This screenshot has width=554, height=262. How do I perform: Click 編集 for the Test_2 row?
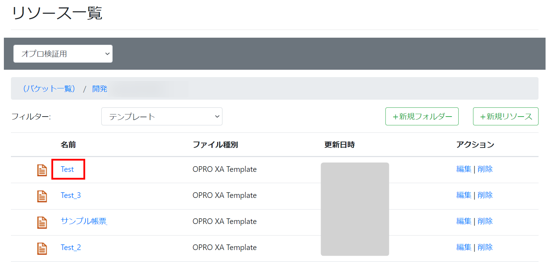pos(464,247)
